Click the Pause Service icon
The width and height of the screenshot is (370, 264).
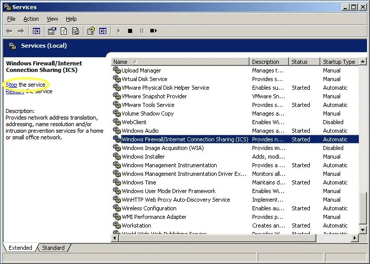[142, 31]
